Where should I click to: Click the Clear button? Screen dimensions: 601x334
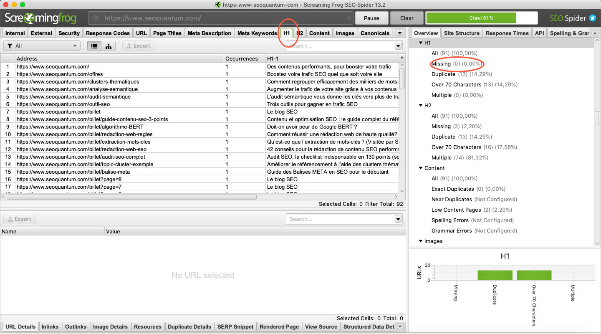(407, 18)
